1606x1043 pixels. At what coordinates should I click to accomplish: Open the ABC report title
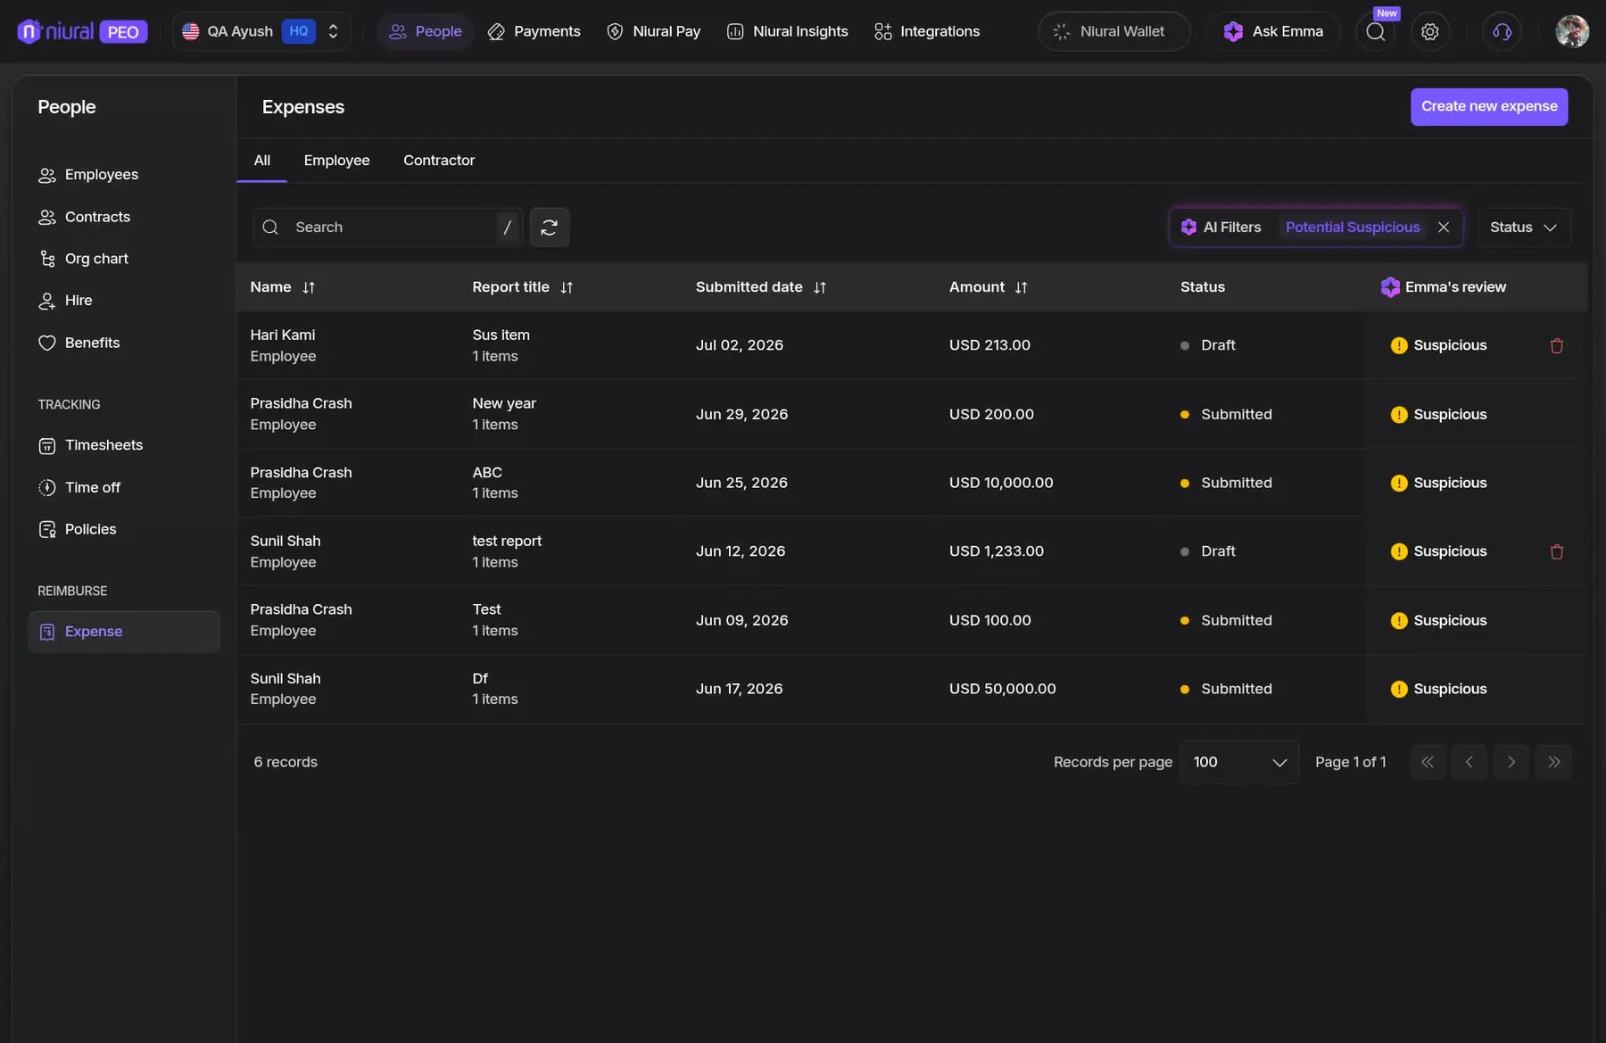pos(487,473)
